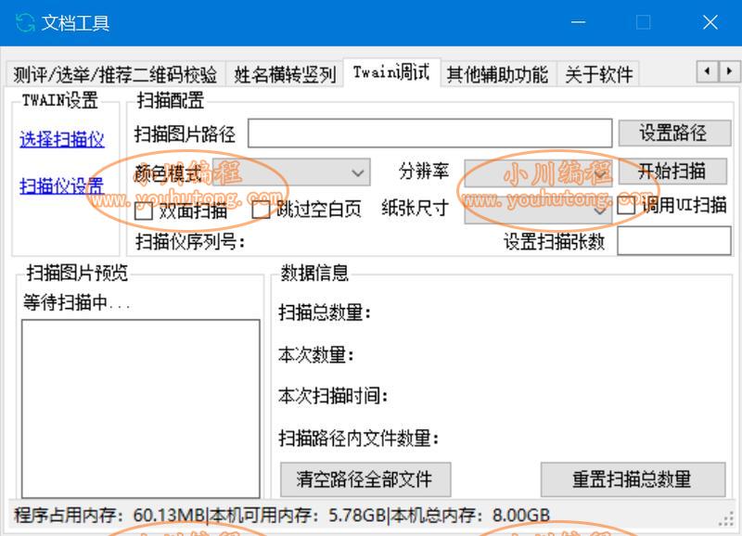Image resolution: width=742 pixels, height=536 pixels.
Task: Click the 程序占用内存 60.13MB status text
Action: point(109,516)
